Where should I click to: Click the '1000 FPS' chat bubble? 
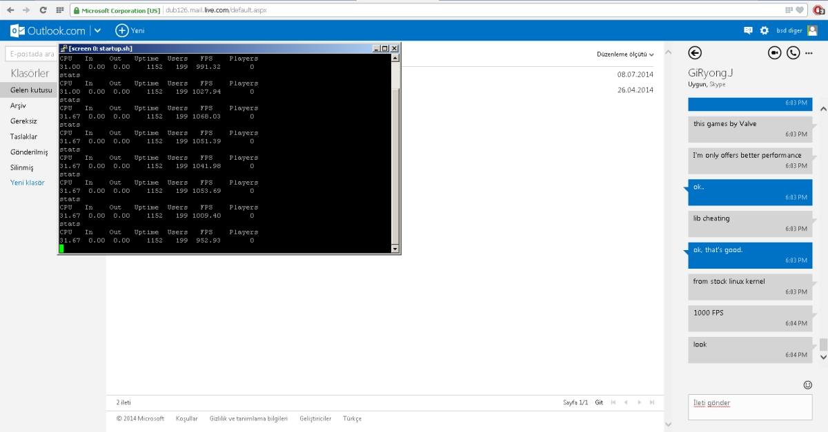point(750,317)
